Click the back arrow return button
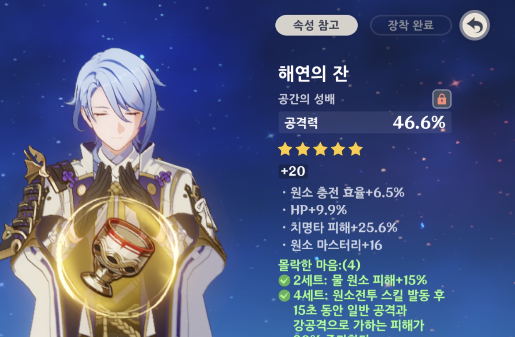The width and height of the screenshot is (515, 337). [x=474, y=25]
